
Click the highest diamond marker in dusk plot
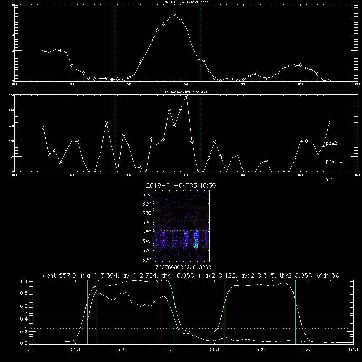tap(186, 95)
